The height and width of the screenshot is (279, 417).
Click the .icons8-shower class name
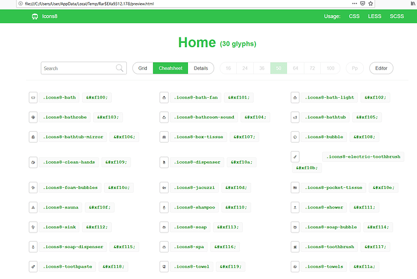point(324,207)
